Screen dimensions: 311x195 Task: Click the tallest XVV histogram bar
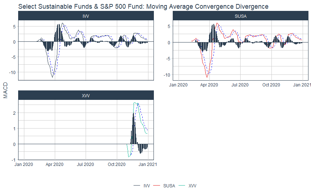coord(134,129)
